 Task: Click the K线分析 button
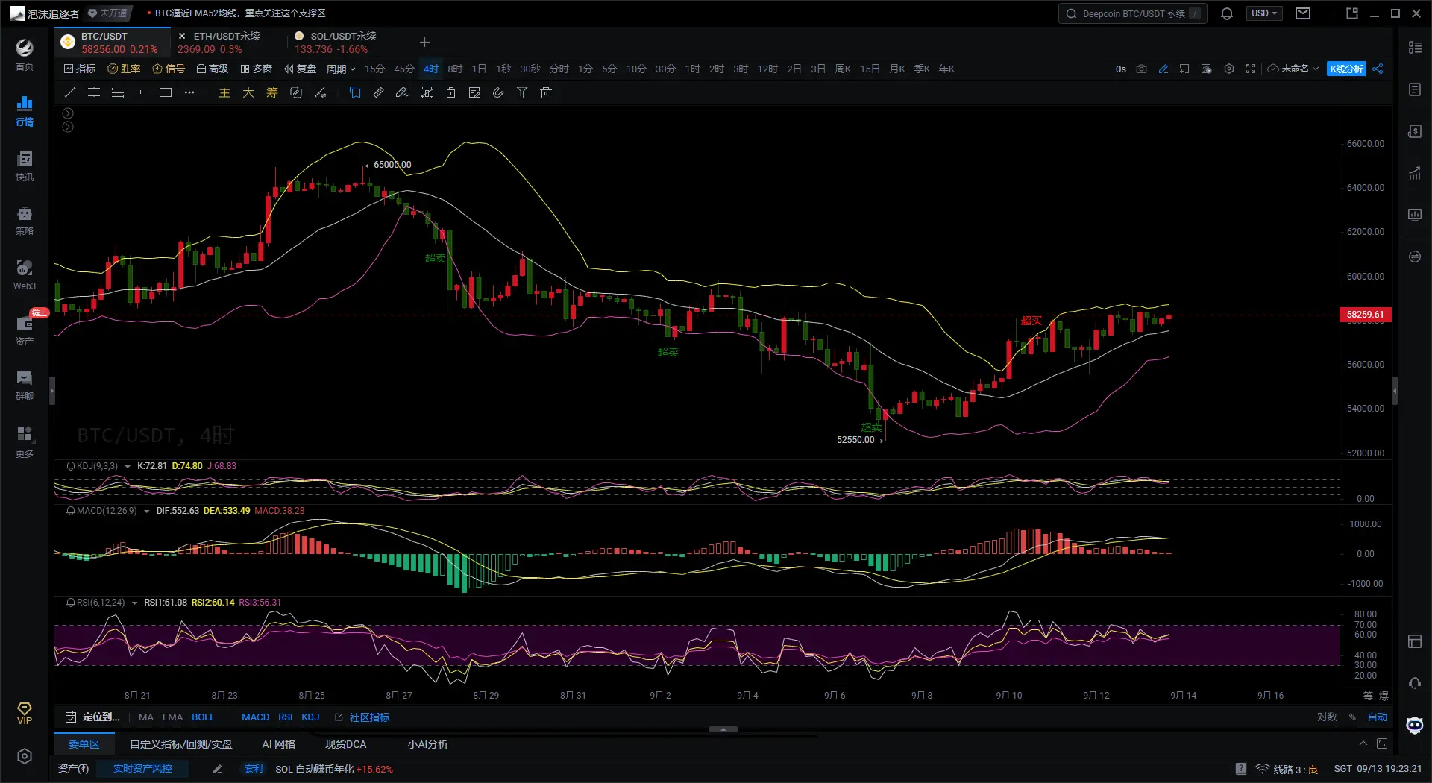tap(1346, 69)
